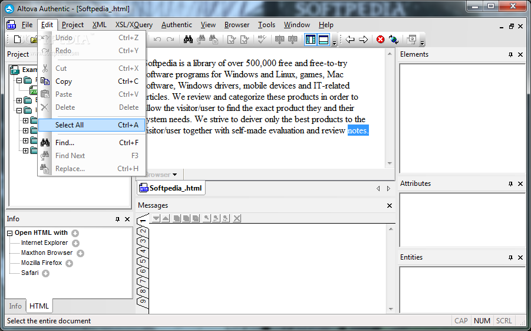Close the Elements panel
The image size is (531, 331).
click(520, 55)
